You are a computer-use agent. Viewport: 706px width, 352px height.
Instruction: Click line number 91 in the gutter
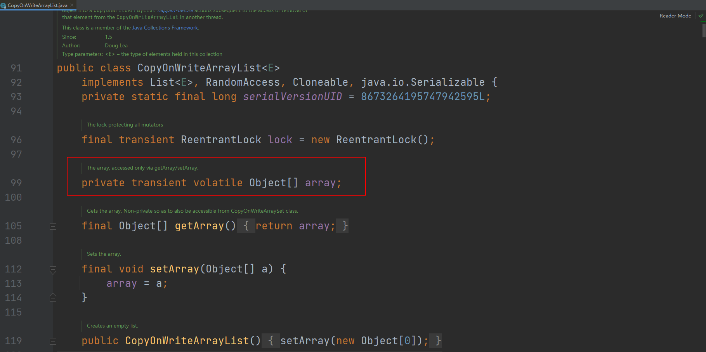click(x=16, y=68)
